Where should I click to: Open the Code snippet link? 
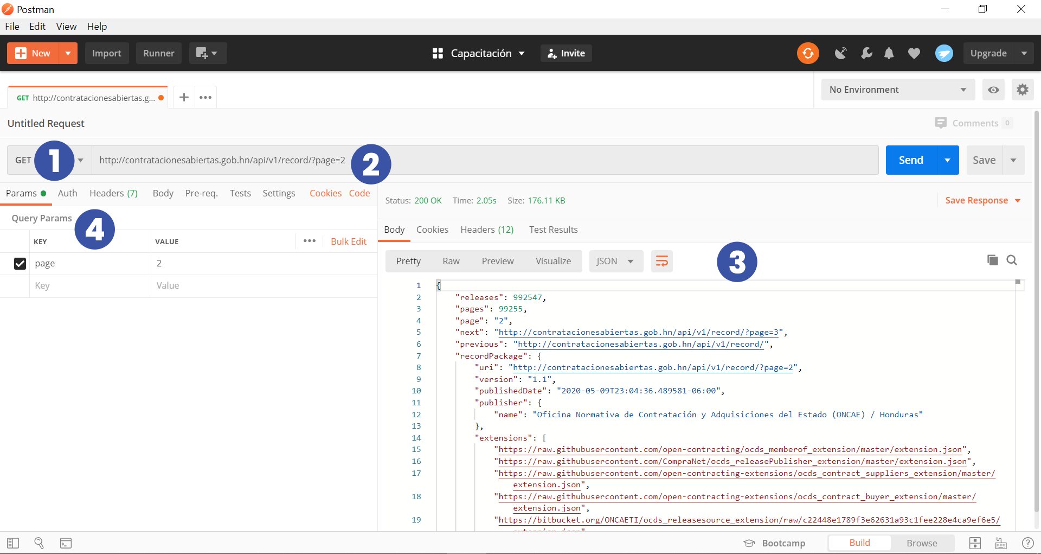click(x=359, y=193)
